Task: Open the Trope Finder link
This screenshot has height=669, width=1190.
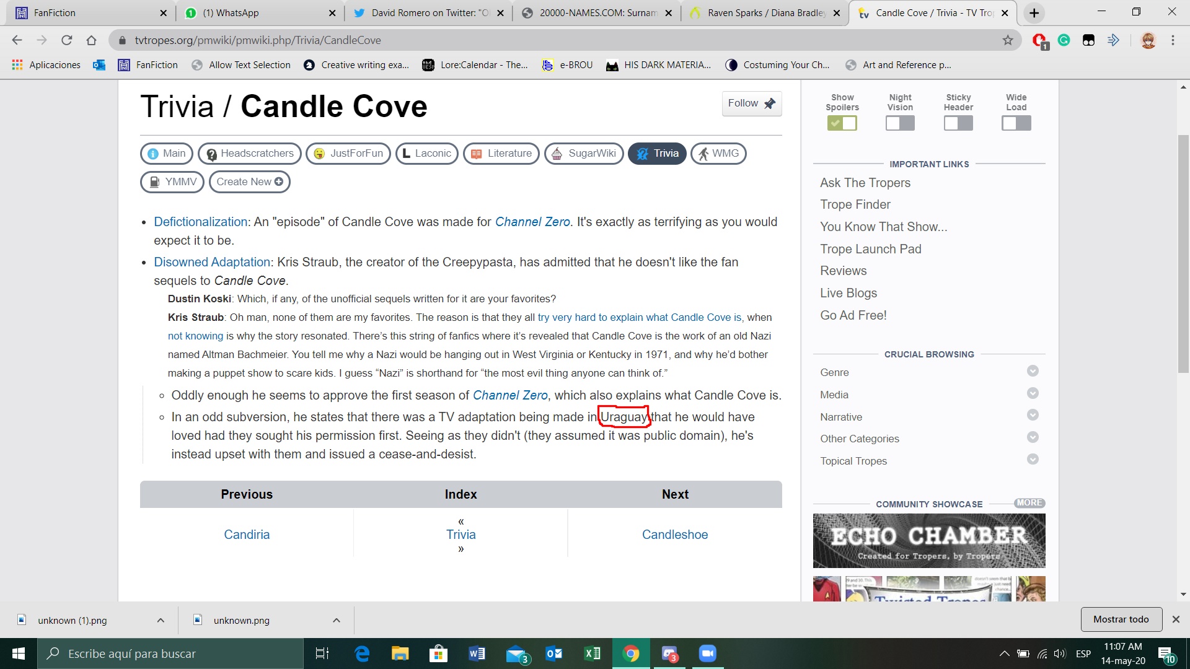Action: click(855, 204)
